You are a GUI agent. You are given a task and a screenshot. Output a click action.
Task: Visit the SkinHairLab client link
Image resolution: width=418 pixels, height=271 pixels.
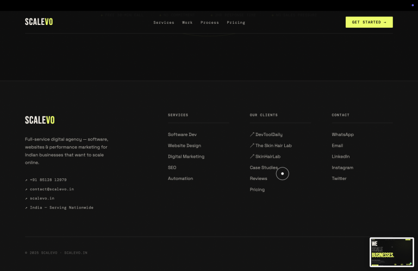click(265, 157)
